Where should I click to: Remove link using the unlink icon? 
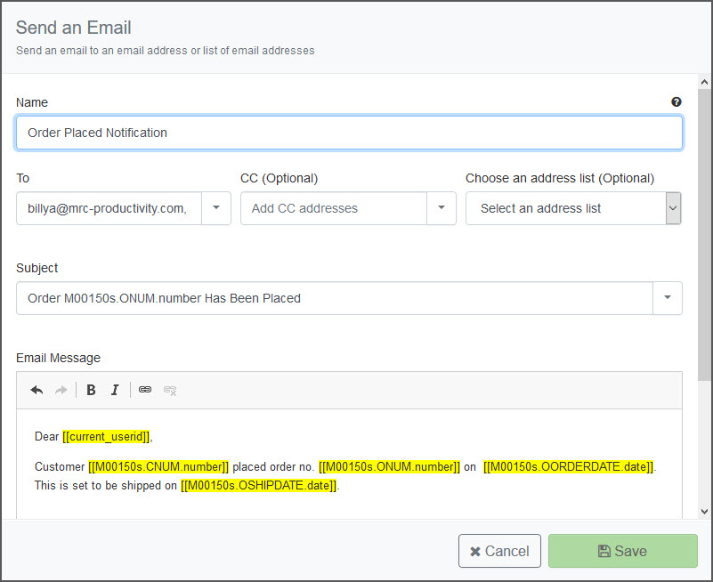[x=170, y=390]
